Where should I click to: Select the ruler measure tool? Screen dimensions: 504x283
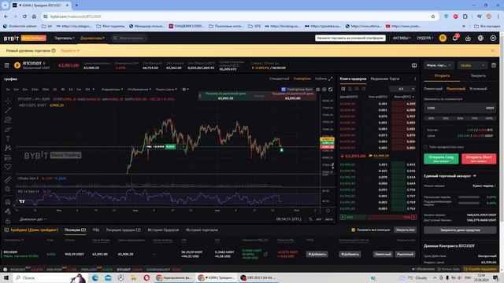[x=8, y=180]
